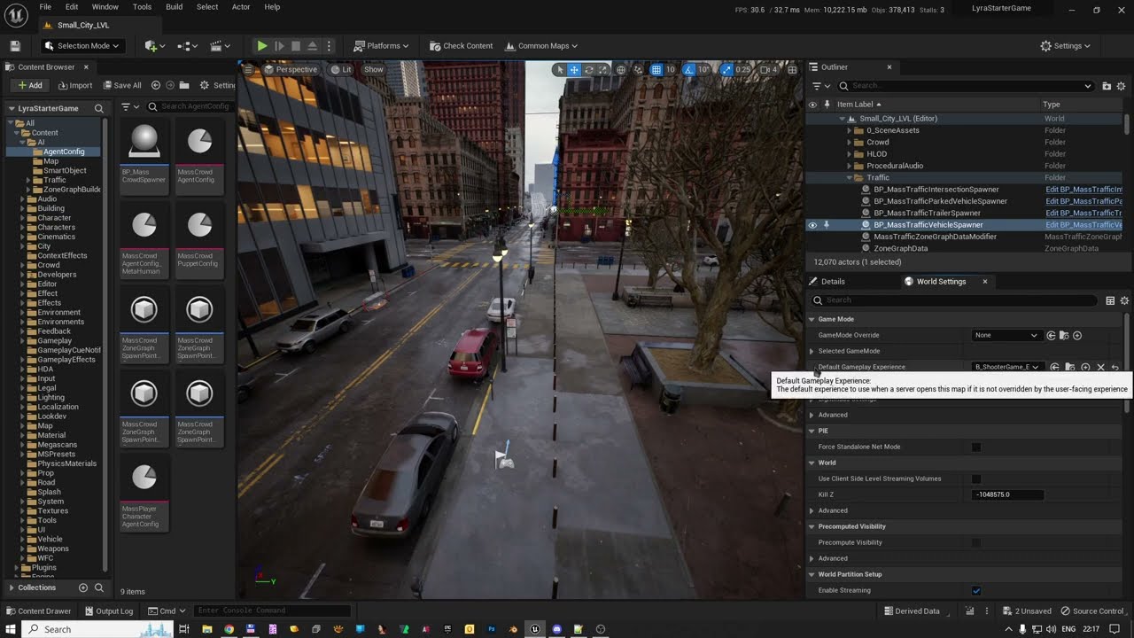Toggle Use Client Side Level Streaming Volumes
Viewport: 1134px width, 638px height.
(976, 478)
